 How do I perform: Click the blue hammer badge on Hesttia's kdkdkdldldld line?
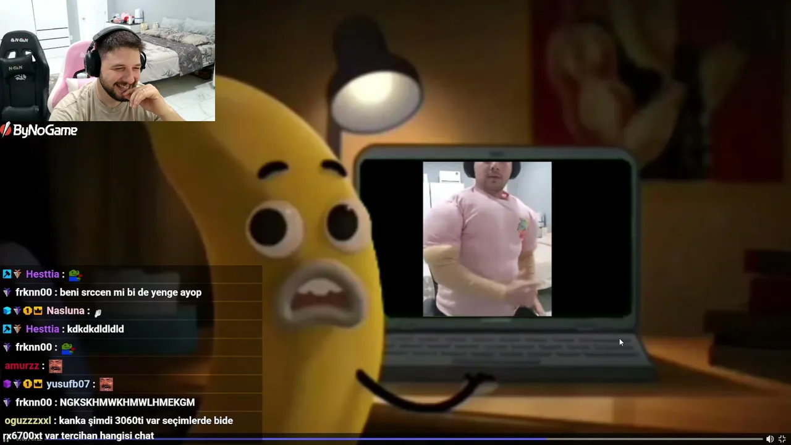(x=7, y=329)
